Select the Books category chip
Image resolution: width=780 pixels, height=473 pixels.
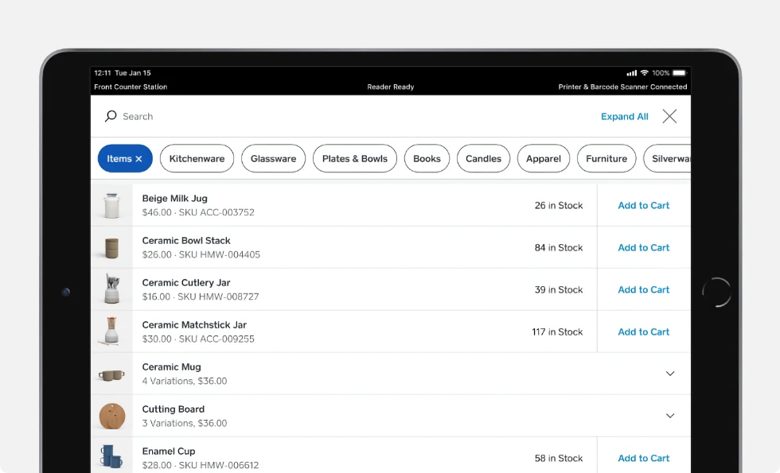pyautogui.click(x=427, y=158)
